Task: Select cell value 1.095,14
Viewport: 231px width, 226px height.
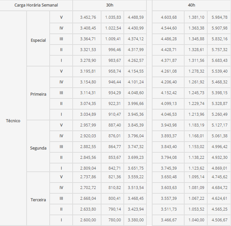Action: [x=196, y=177]
